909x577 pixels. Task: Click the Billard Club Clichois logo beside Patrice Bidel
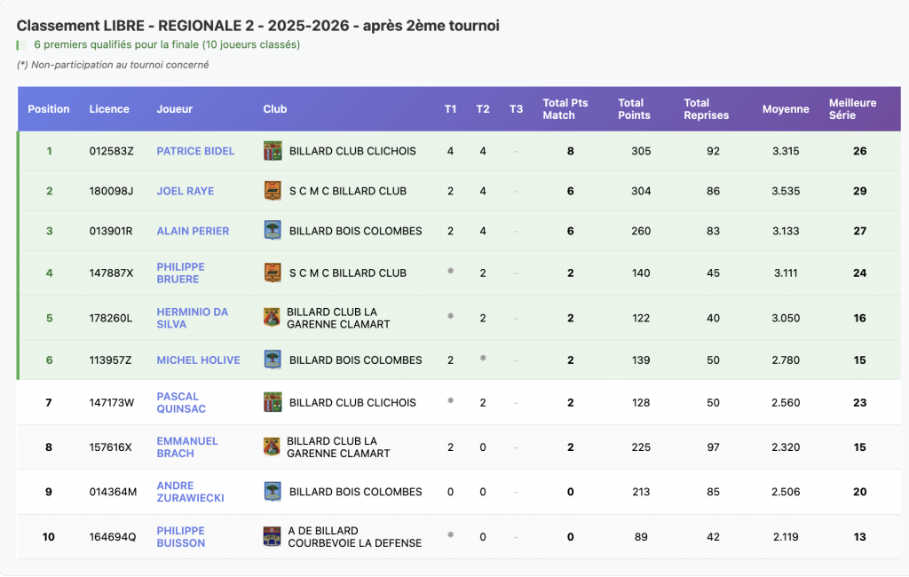pos(273,151)
